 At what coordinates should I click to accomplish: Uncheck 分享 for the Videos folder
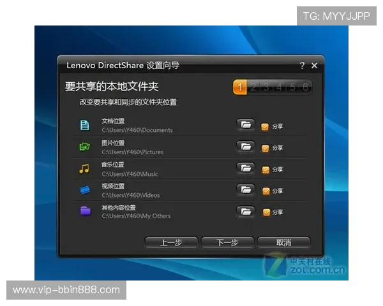[266, 191]
